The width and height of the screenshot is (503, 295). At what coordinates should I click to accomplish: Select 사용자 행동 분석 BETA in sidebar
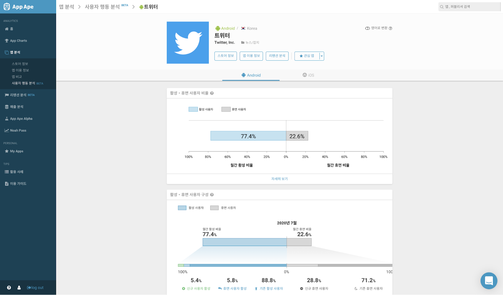pos(27,83)
